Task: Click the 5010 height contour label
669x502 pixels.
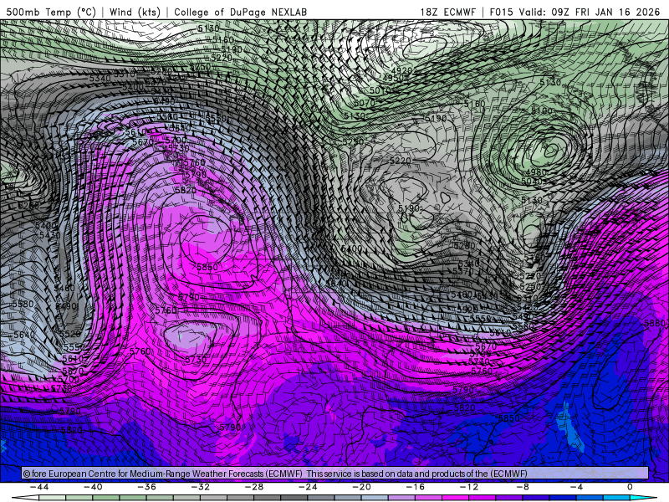Action: [380, 90]
